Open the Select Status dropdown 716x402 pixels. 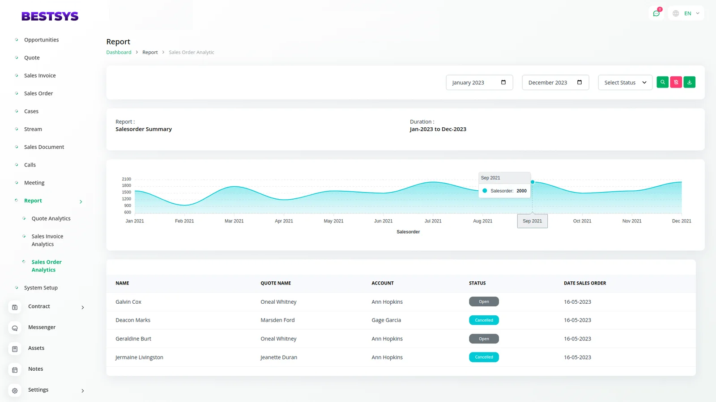[625, 83]
